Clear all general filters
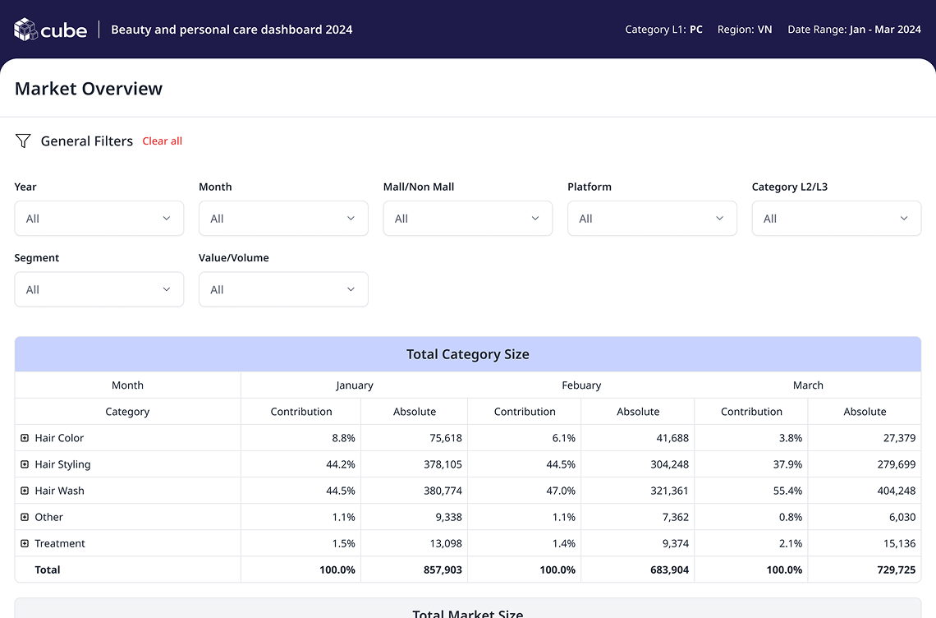Viewport: 936px width, 618px height. click(162, 141)
